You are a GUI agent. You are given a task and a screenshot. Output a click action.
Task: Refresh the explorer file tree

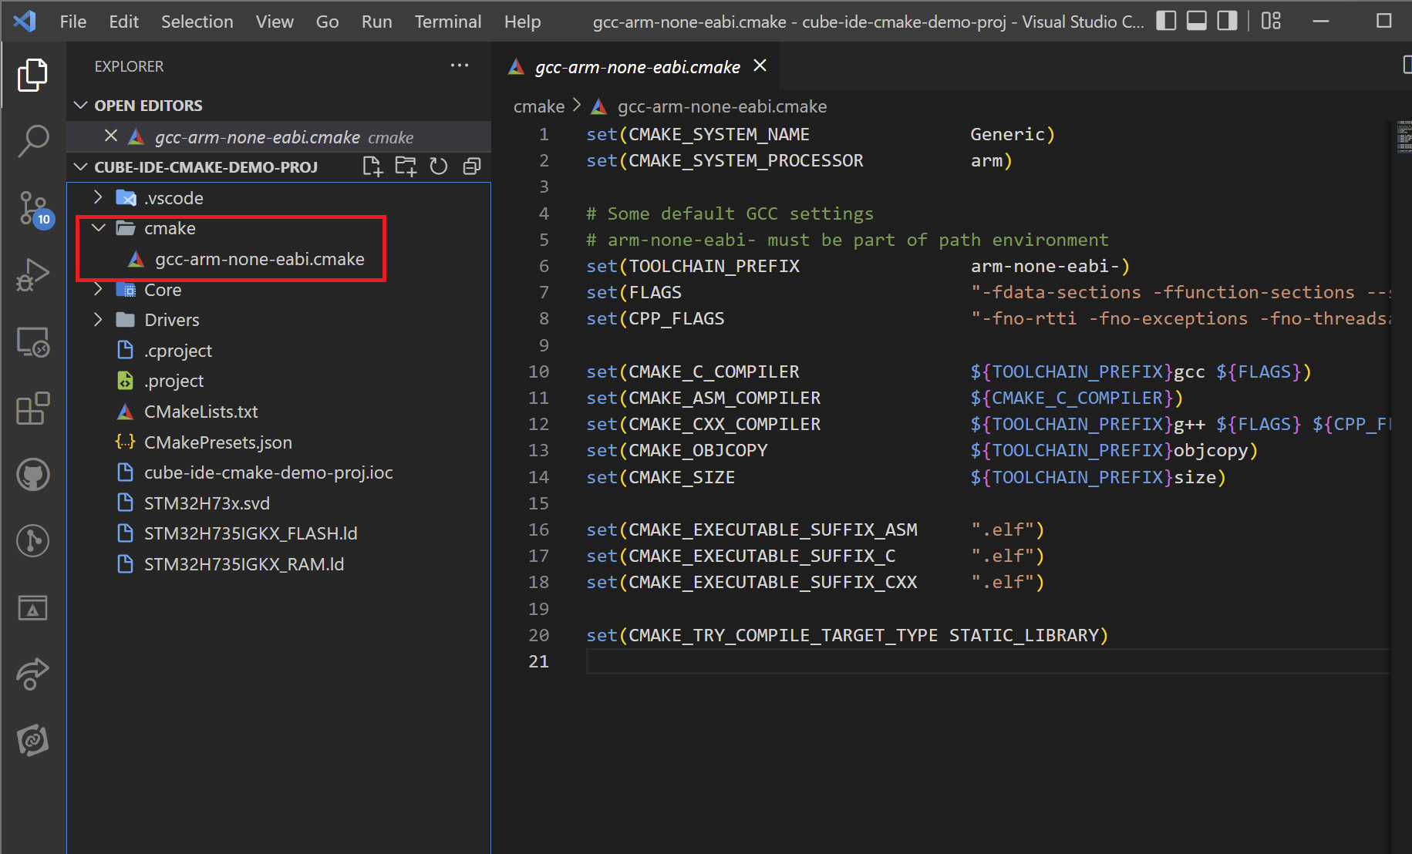coord(439,166)
